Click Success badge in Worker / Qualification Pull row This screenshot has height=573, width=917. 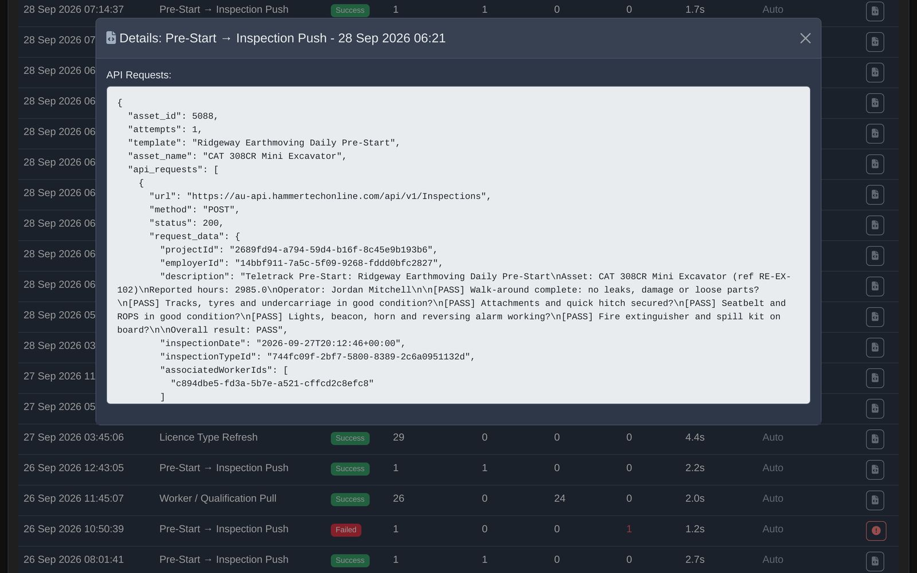(x=350, y=499)
